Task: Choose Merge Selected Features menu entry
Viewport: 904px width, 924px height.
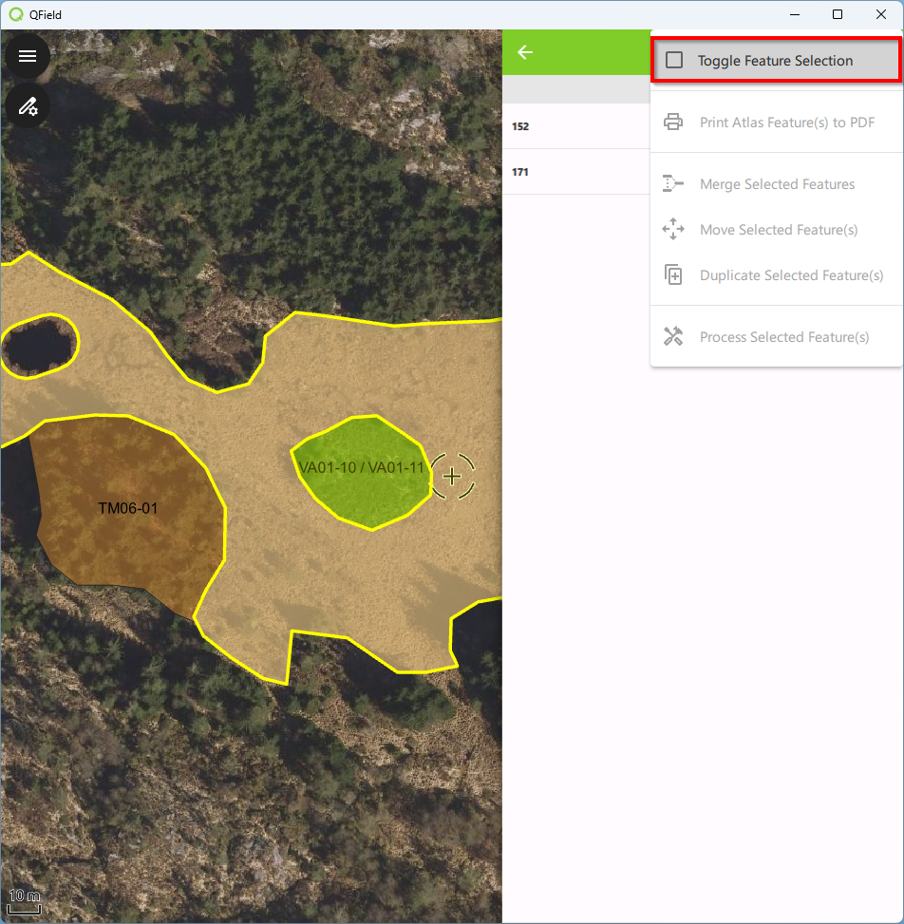Action: 777,184
